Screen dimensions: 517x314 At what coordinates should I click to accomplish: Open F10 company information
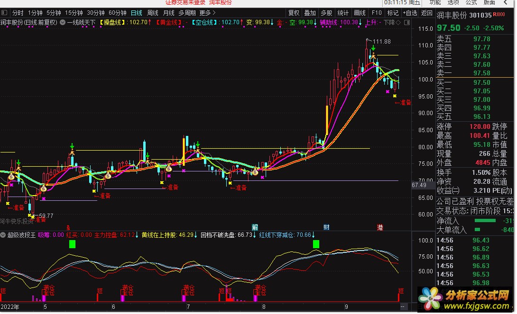click(x=377, y=13)
